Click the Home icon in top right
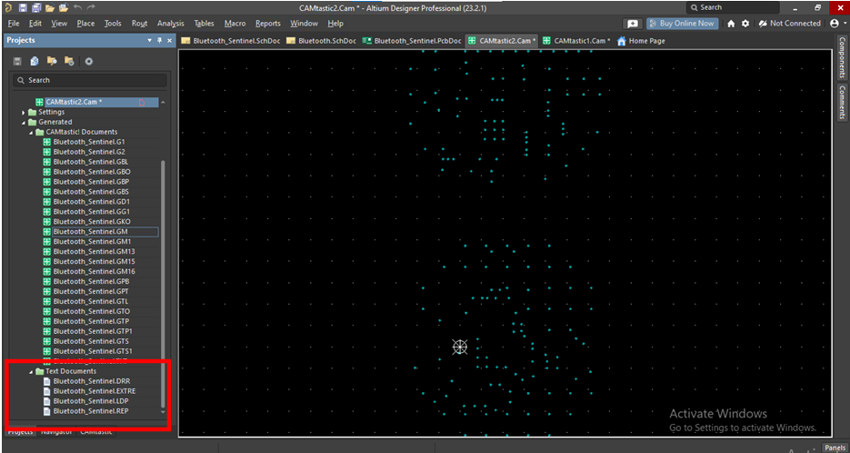Screen dimensions: 850x453 click(731, 24)
